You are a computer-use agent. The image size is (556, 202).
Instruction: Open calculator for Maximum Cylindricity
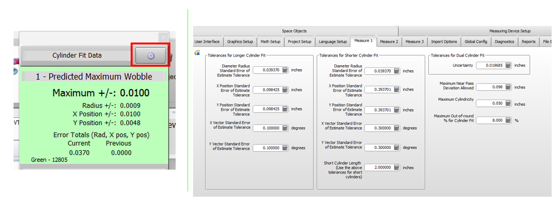pos(508,104)
